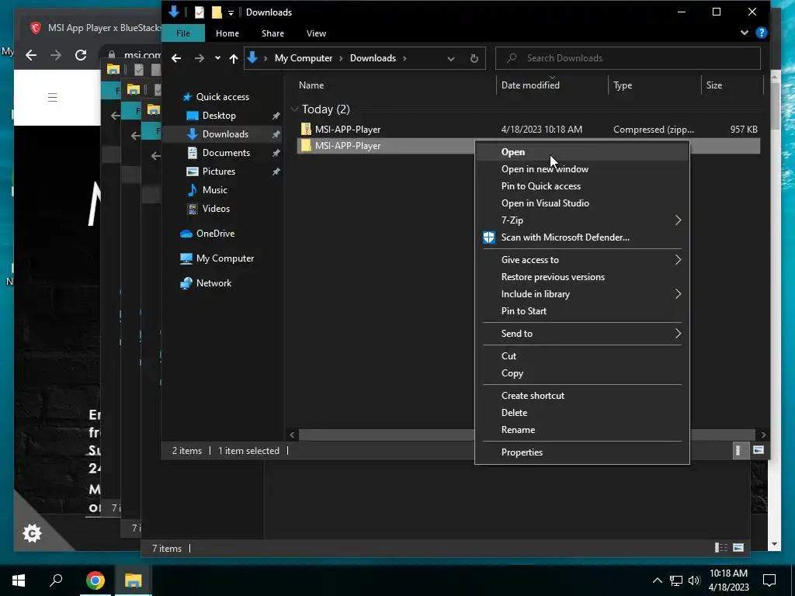This screenshot has height=596, width=795.
Task: Expand the address bar history dropdown
Action: tap(451, 58)
